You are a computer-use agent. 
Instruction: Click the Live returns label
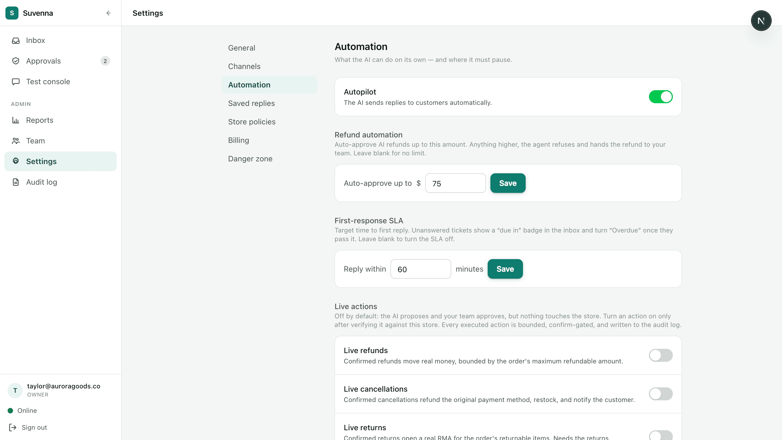point(365,428)
